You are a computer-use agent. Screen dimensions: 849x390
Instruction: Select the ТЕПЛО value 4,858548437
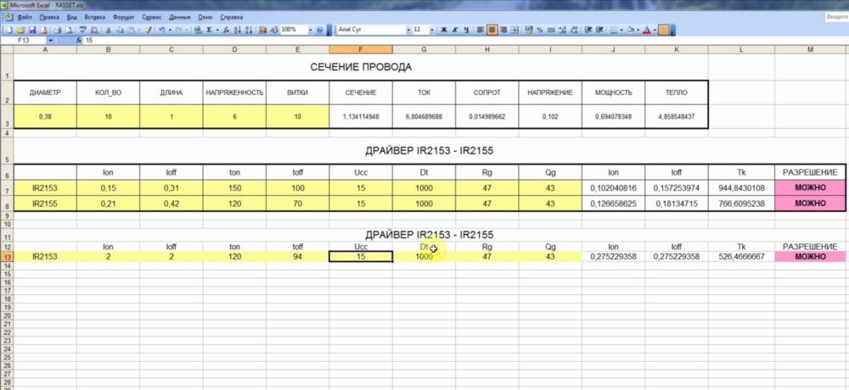click(x=677, y=116)
